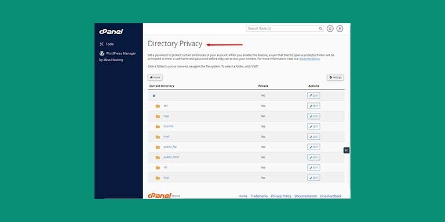Screen dimensions: 445x222
Task: Click the cPanel logo in sidebar
Action: (111, 32)
